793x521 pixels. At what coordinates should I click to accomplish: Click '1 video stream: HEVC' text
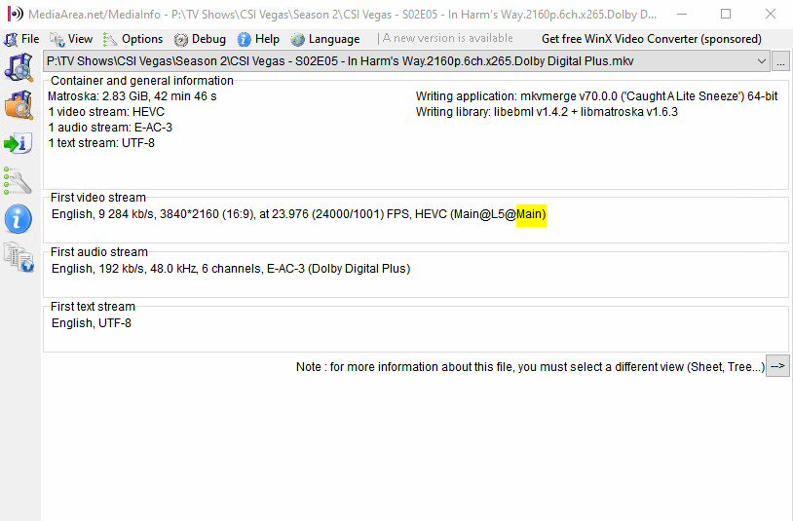106,112
